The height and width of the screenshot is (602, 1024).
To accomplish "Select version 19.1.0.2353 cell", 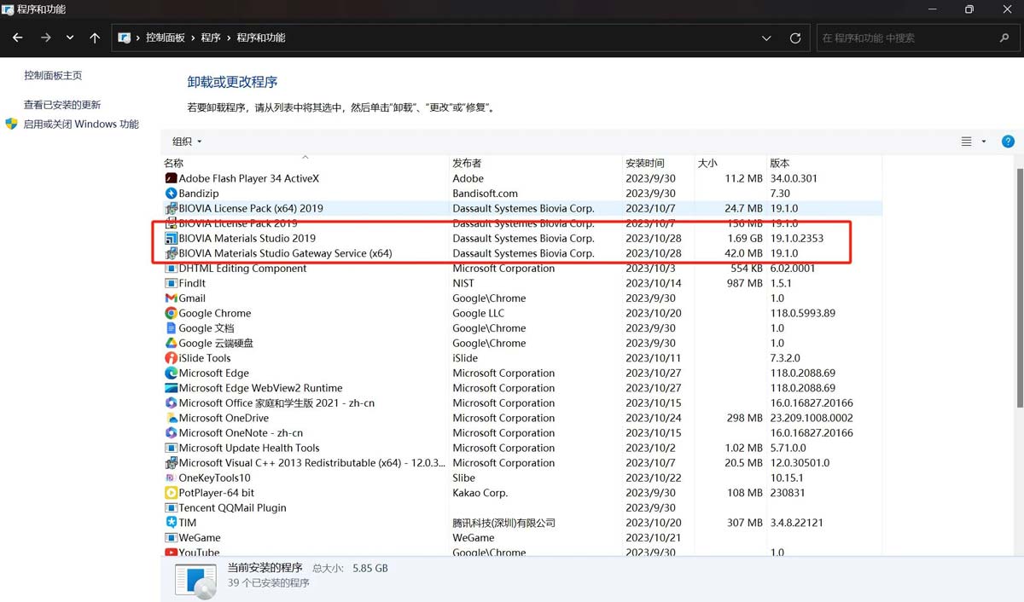I will 797,238.
